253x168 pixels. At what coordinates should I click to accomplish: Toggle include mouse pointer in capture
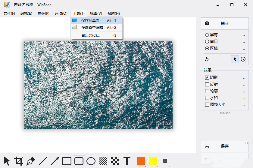tap(235, 59)
